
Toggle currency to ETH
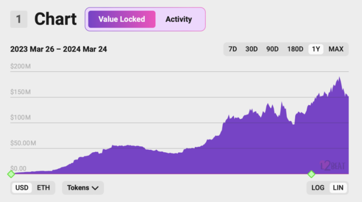point(43,188)
